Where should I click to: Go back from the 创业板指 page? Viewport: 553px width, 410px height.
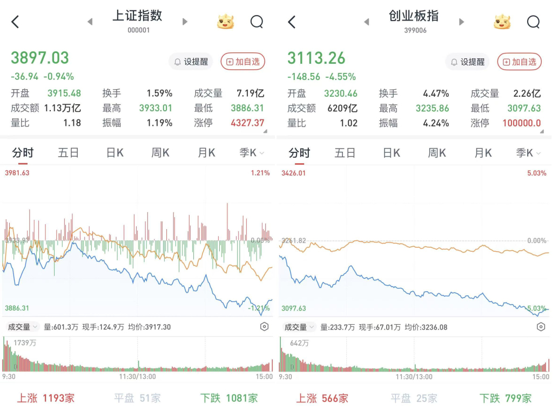(292, 22)
